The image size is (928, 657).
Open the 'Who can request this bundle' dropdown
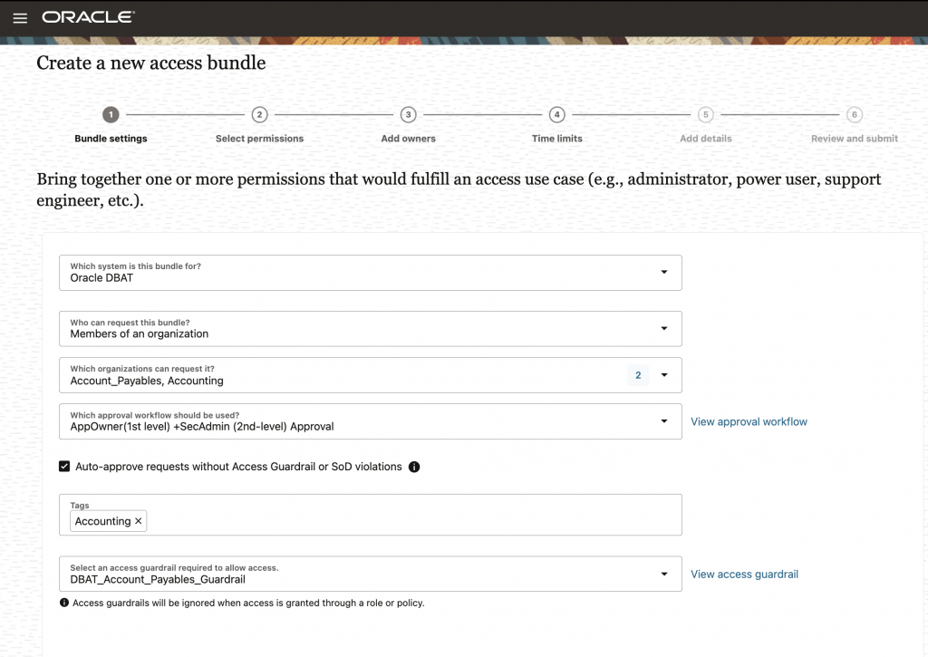pos(663,328)
